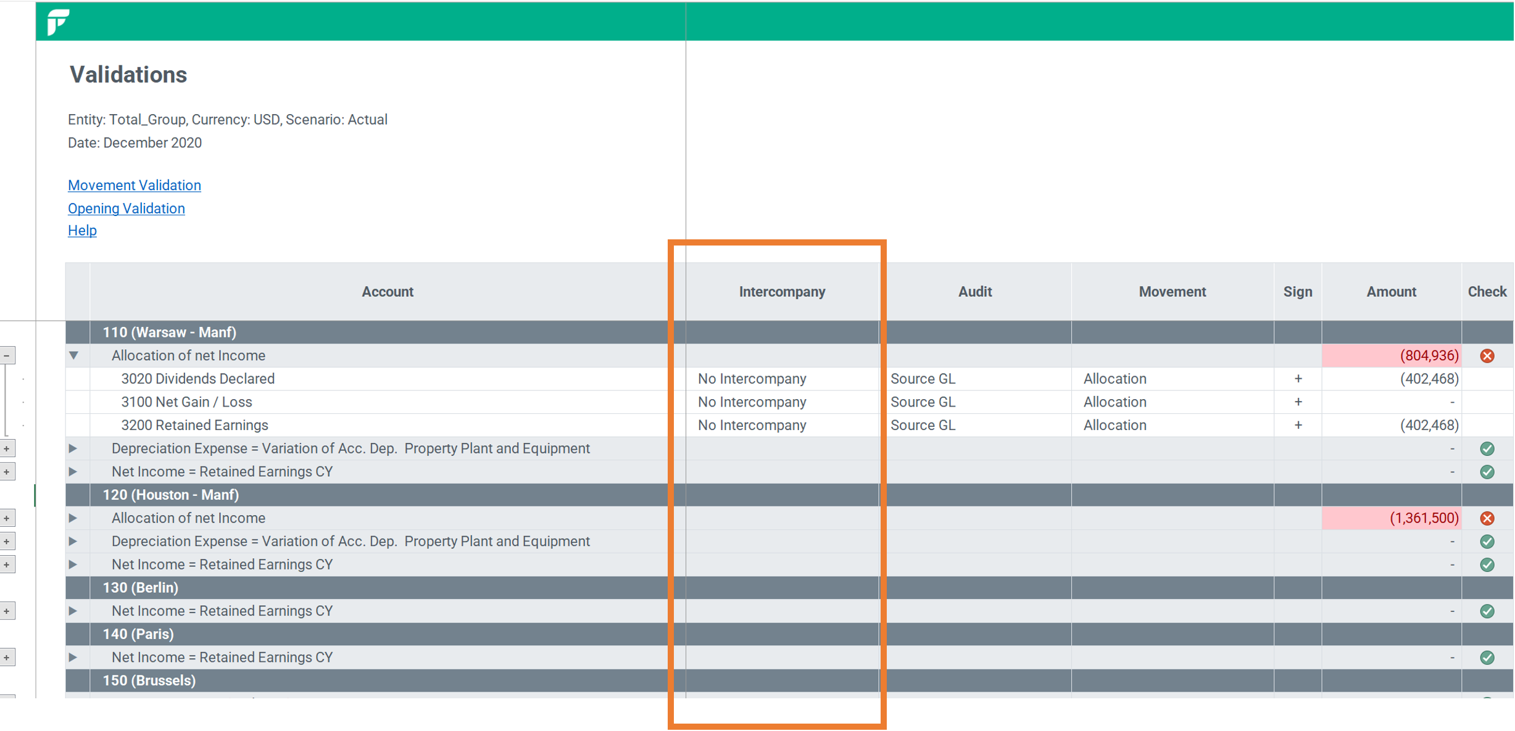
Task: Select the 3100 Net Gain / Loss account cell
Action: tap(388, 402)
